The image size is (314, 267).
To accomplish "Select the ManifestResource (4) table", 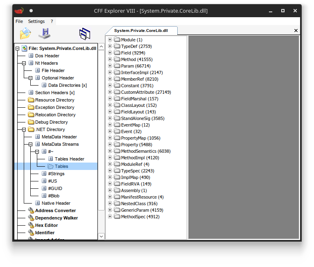I will point(142,197).
